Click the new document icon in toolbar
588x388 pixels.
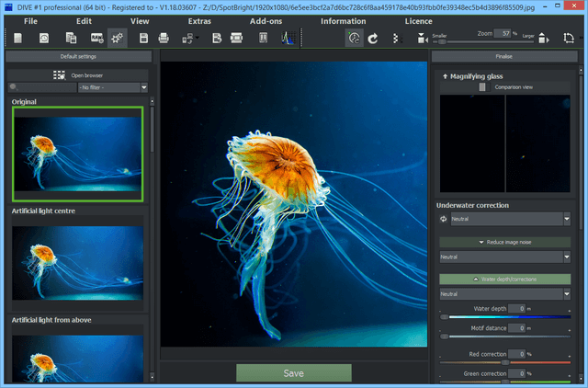tap(17, 38)
